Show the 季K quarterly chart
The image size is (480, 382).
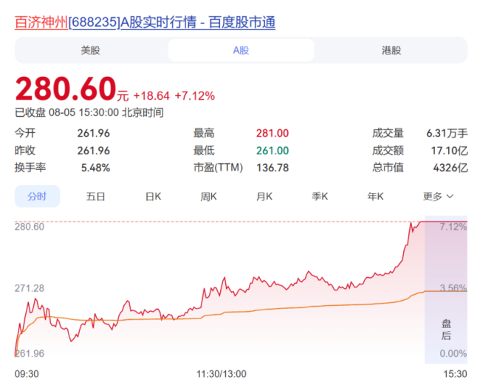(320, 197)
